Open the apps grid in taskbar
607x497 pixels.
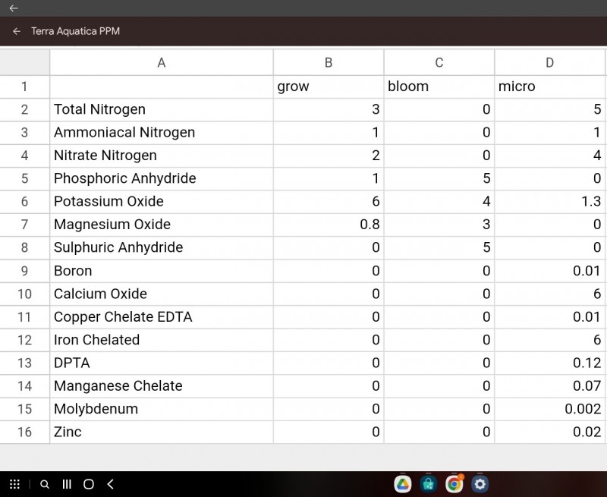tap(14, 484)
